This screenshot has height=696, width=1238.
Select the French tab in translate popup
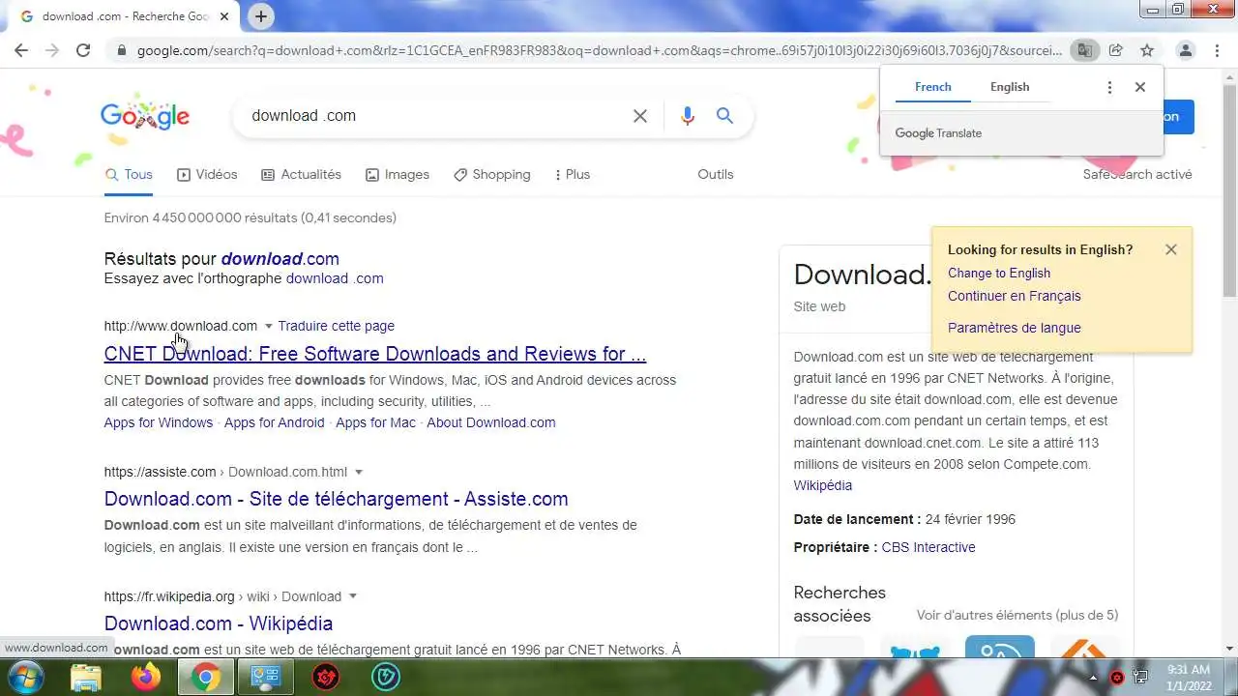click(933, 87)
